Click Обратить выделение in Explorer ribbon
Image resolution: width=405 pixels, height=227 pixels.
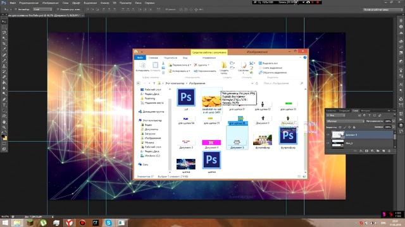pos(273,73)
